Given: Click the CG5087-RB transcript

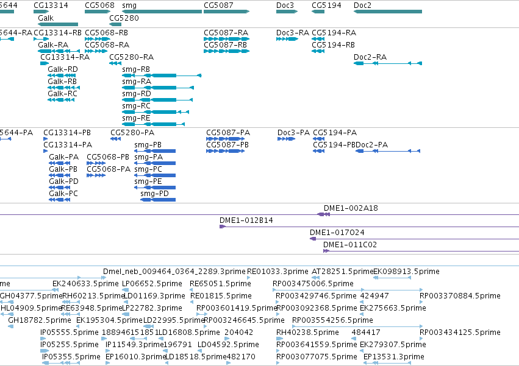Looking at the screenshot, I should [x=227, y=51].
